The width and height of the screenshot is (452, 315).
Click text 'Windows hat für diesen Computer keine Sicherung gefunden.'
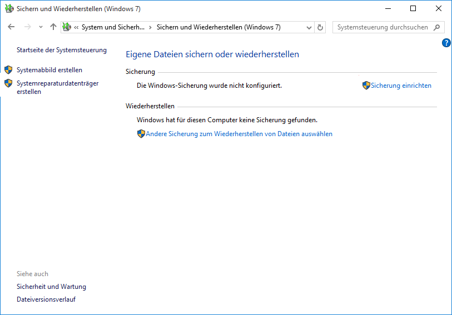[227, 120]
